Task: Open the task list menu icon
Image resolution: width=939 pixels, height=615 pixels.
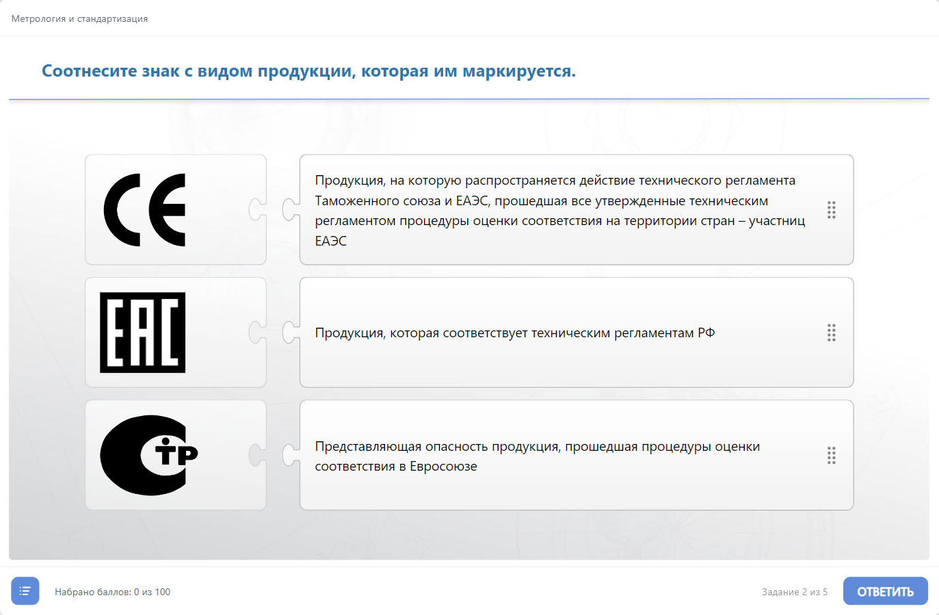Action: tap(25, 591)
